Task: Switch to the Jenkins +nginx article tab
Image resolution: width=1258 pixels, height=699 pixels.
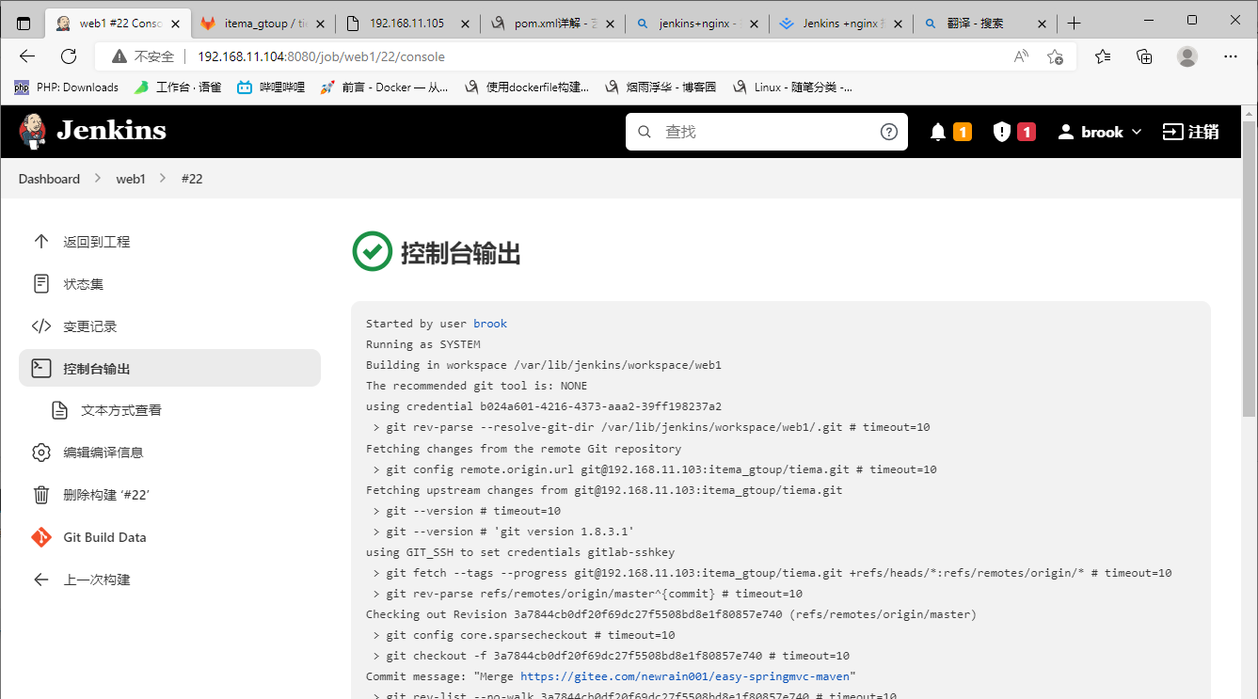Action: point(841,24)
